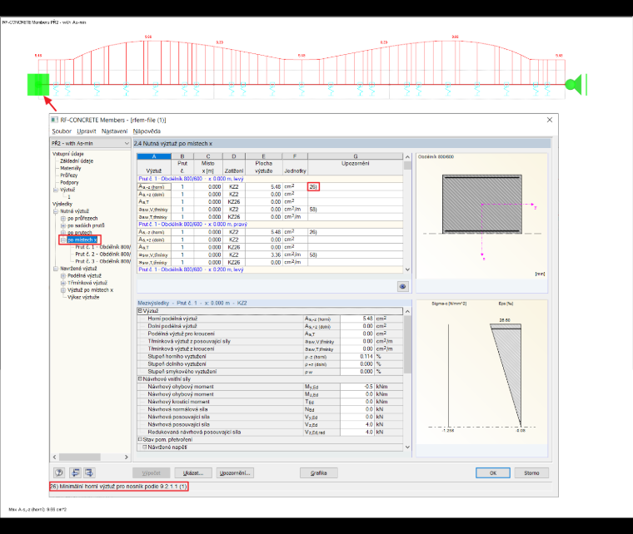Click the 3.36 cm²/m stirrup area cell

[264, 255]
